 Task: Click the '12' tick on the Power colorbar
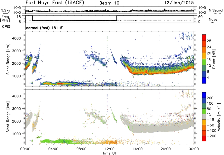[x=209, y=65]
